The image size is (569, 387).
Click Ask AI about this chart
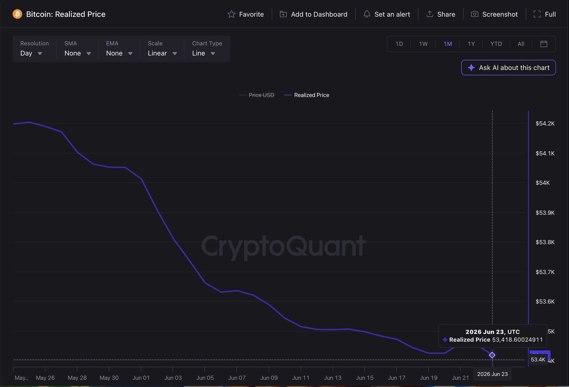[x=509, y=68]
